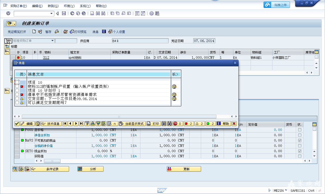Click the blue information icon next to 消息
325x194 pixels.
(x=104, y=32)
